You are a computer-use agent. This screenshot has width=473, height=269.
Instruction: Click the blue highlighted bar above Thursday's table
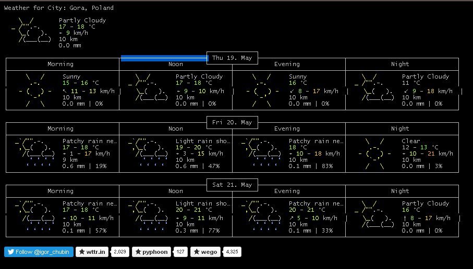[164, 58]
